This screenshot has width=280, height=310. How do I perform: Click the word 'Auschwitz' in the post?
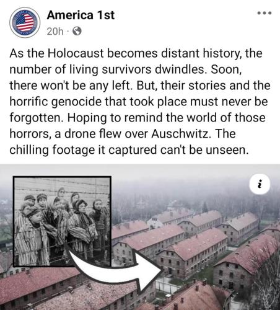(x=180, y=134)
